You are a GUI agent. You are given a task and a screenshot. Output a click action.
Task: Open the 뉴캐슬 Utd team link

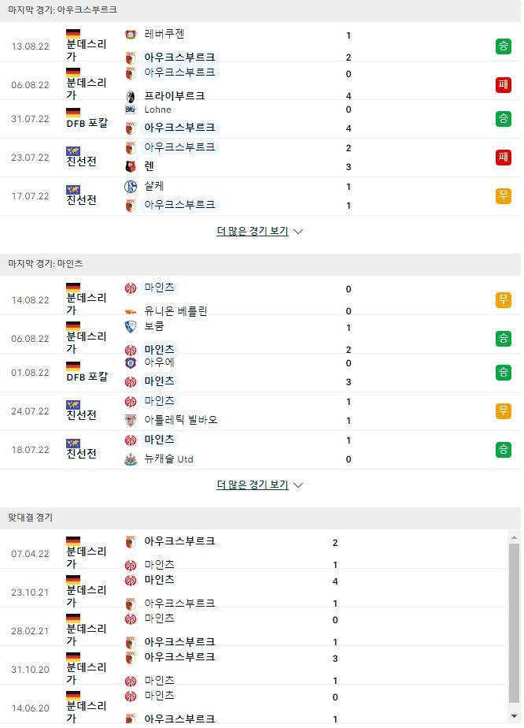[x=169, y=459]
